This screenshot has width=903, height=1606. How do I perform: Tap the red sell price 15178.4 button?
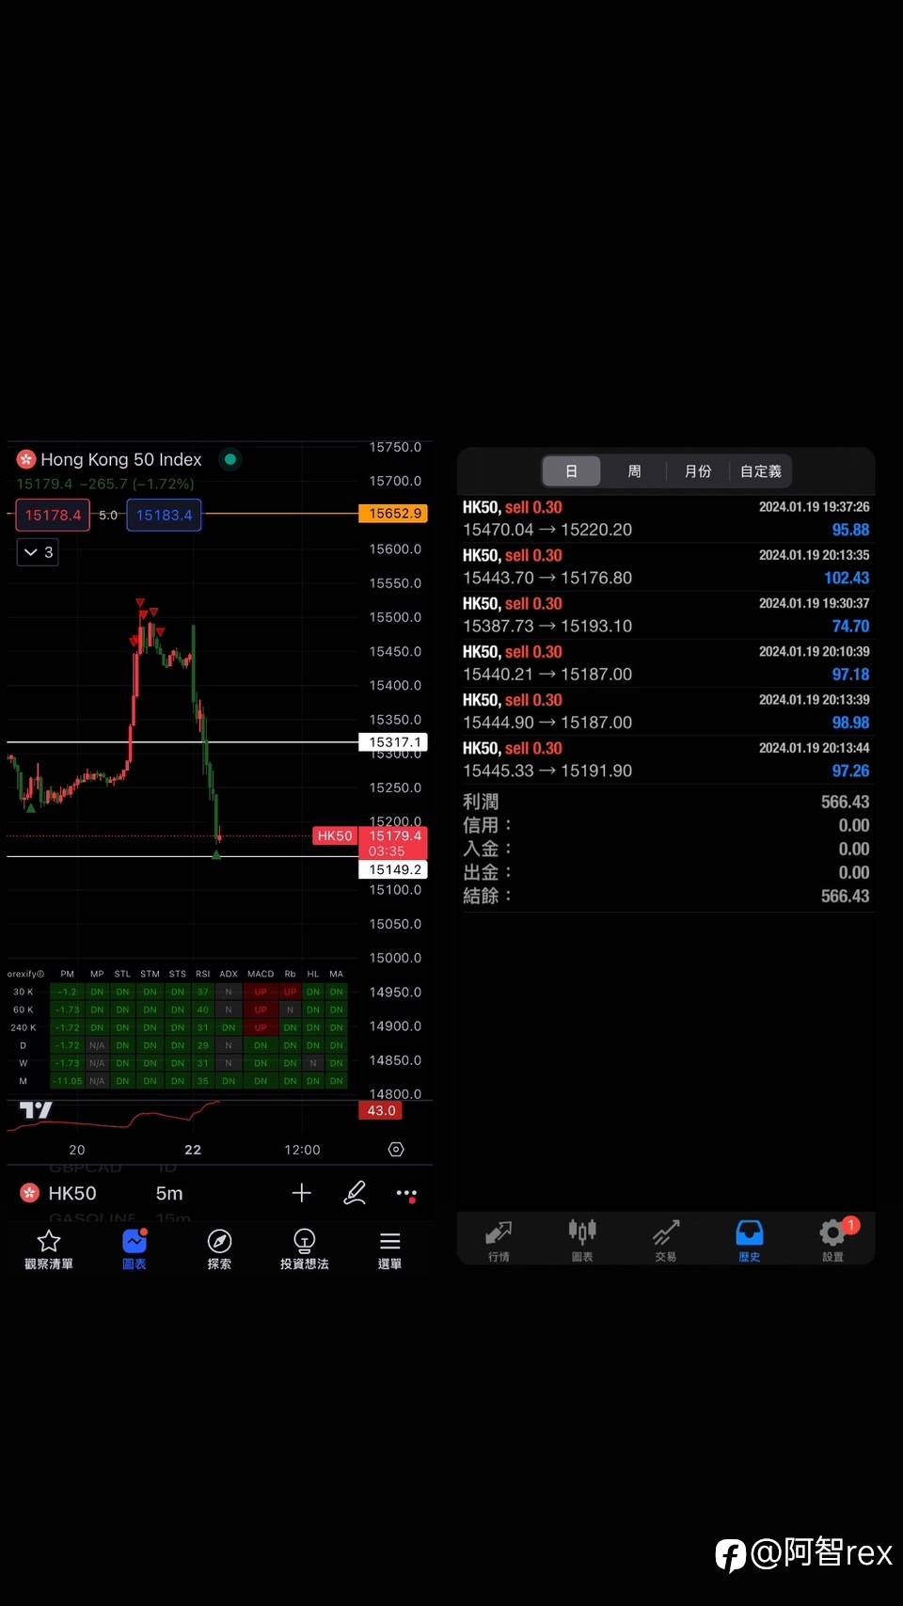click(x=53, y=515)
